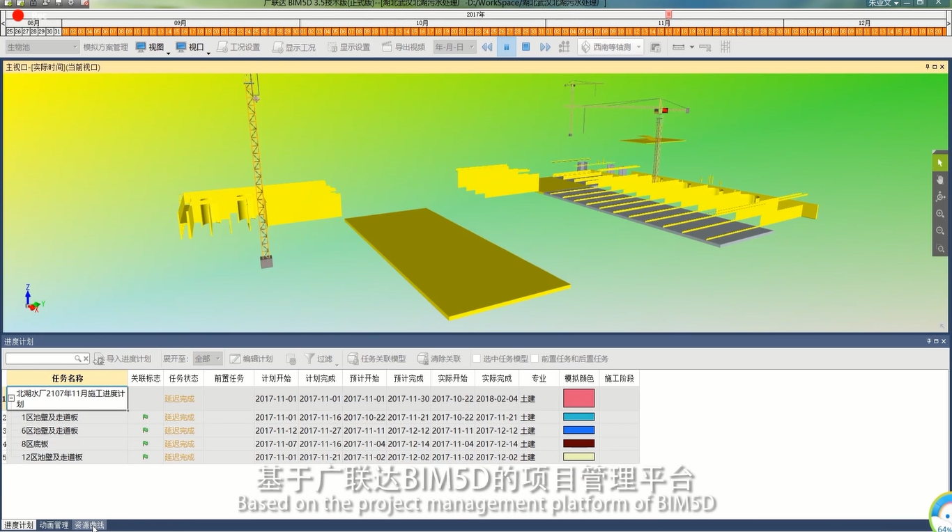
Task: Open 显示设置 display settings
Action: click(x=348, y=47)
